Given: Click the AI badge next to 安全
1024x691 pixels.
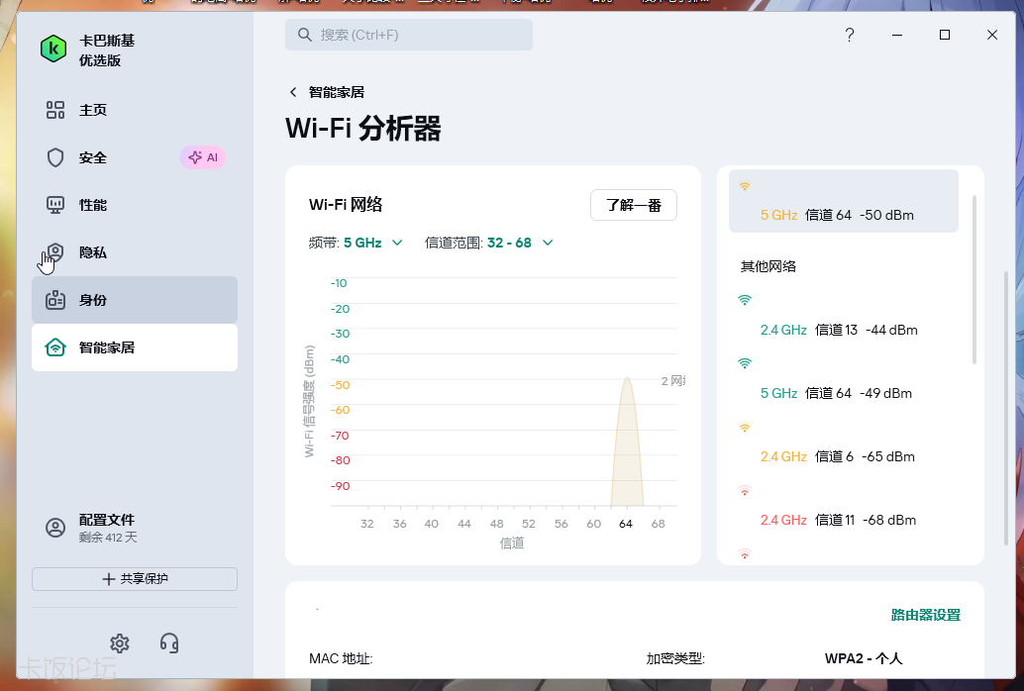Looking at the screenshot, I should [x=202, y=157].
